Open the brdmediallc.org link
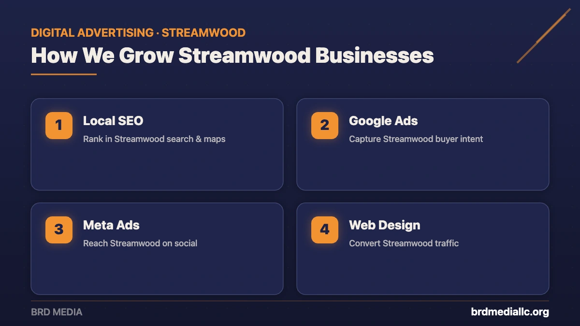The width and height of the screenshot is (580, 326). tap(510, 312)
